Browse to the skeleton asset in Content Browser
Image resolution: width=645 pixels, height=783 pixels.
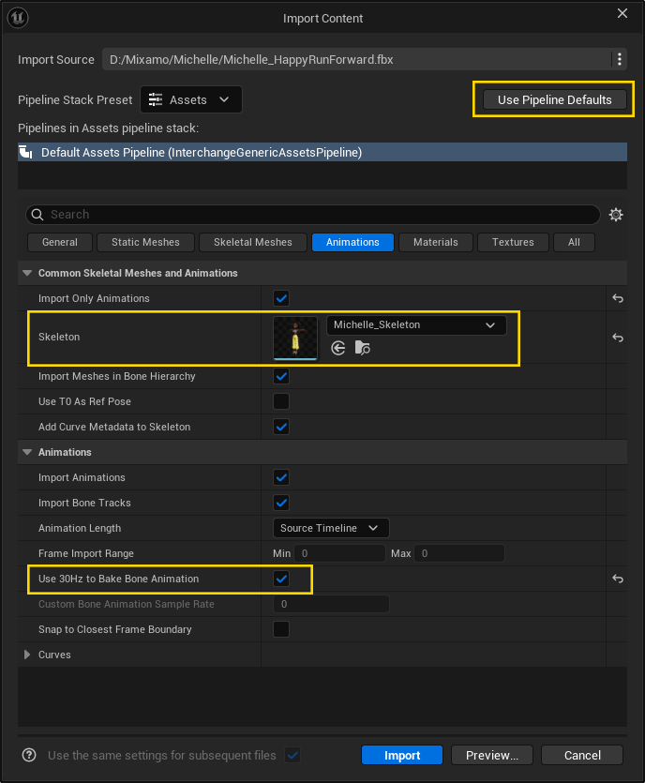pyautogui.click(x=362, y=348)
